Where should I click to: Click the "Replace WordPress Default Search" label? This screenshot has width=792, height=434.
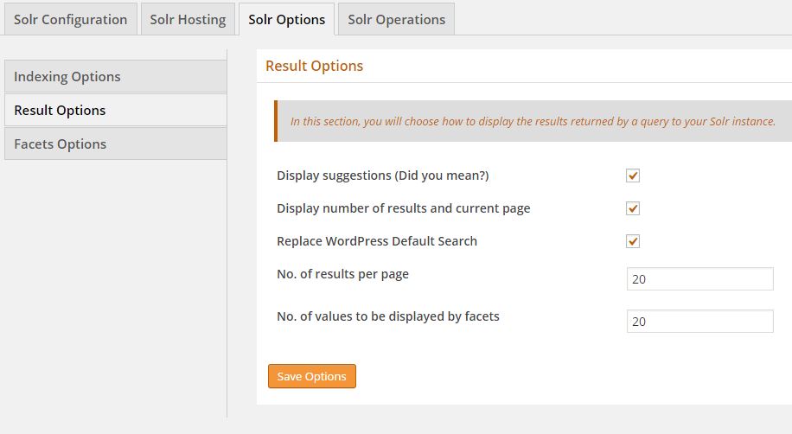(376, 241)
